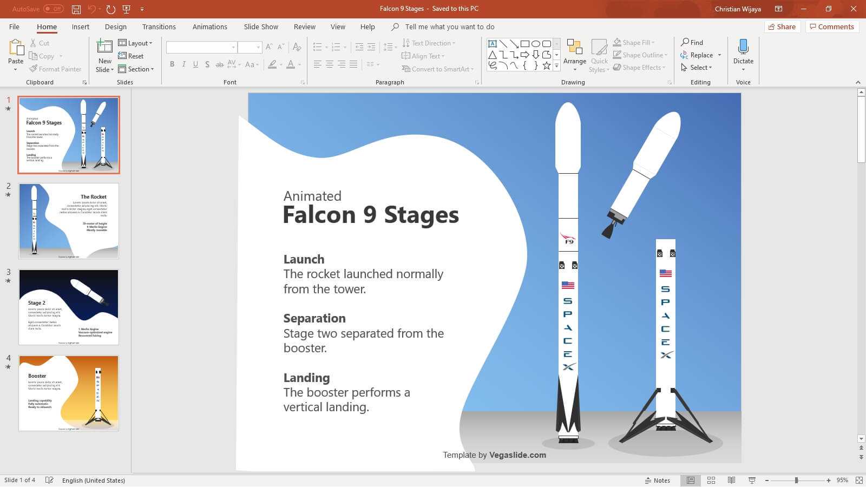Click Convert to SmartArt
Viewport: 866px width, 487px height.
[438, 69]
